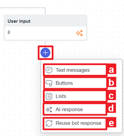
Task: Click the Reuse bot response refresh icon
Action: (x=49, y=123)
